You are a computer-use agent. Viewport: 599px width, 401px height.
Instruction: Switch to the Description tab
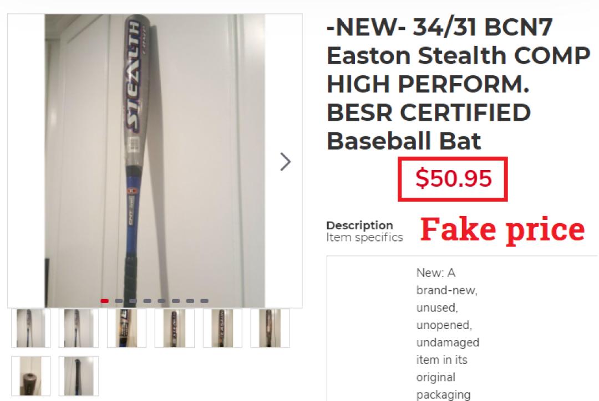(359, 225)
